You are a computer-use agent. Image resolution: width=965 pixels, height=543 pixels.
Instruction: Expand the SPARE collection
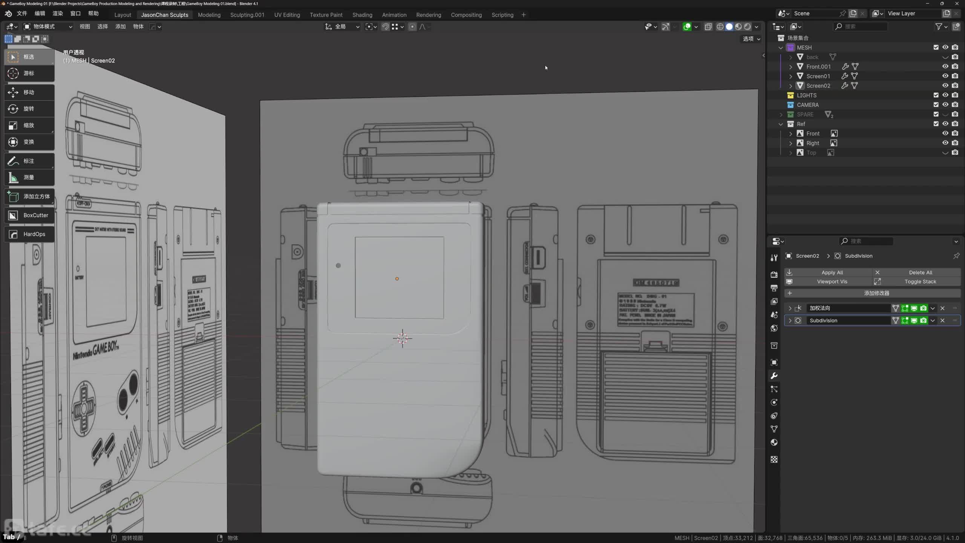coord(781,115)
